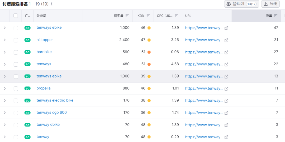285x142 pixels.
Task: Expand the hilltopper row details
Action: [5, 40]
